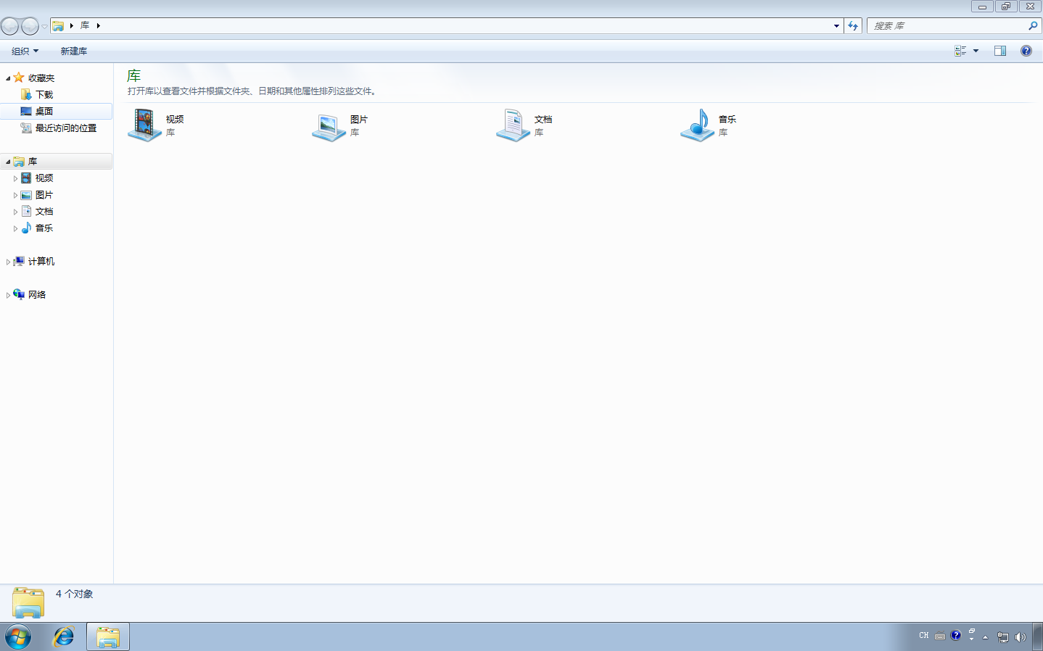
Task: Click the Forward navigation arrow button
Action: click(x=30, y=27)
